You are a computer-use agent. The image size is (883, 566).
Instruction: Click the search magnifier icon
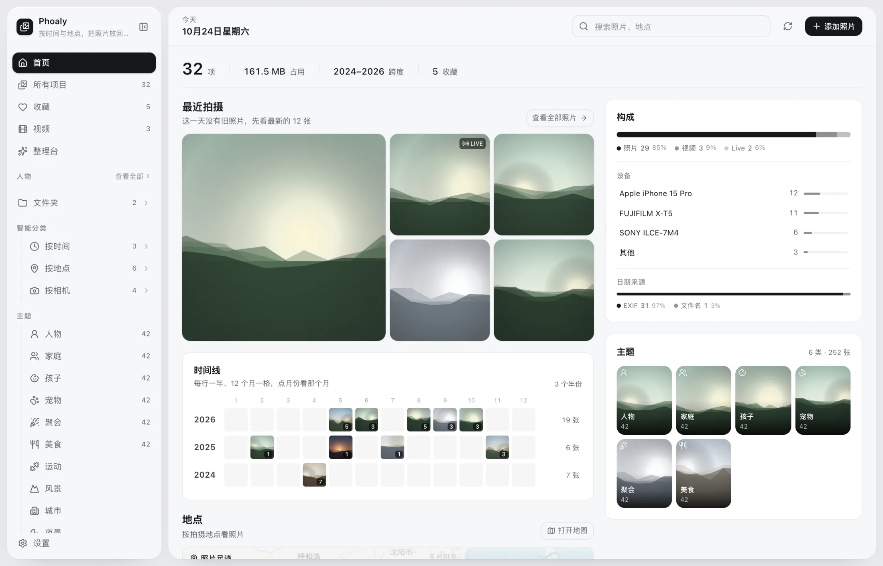tap(584, 26)
